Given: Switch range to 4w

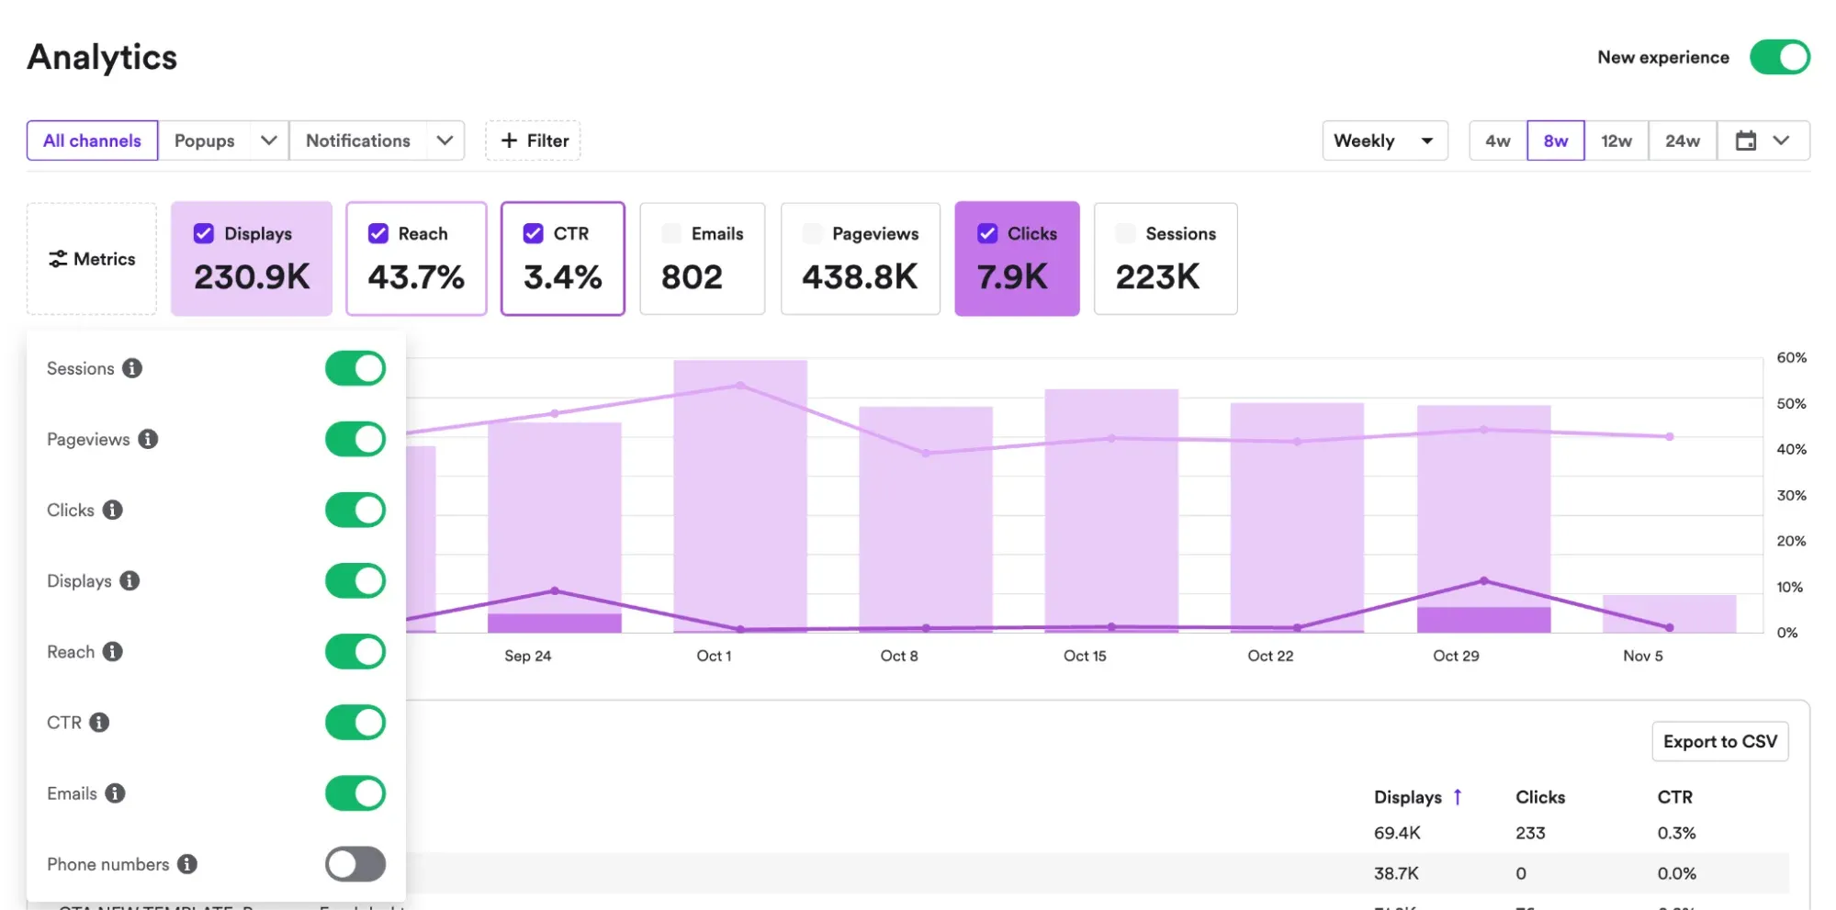Looking at the screenshot, I should 1498,140.
